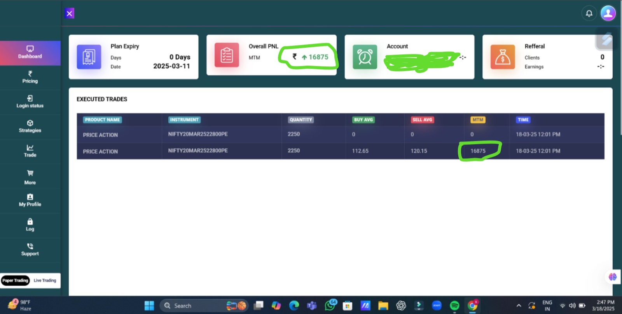Expand the More menu in sidebar

(x=30, y=177)
